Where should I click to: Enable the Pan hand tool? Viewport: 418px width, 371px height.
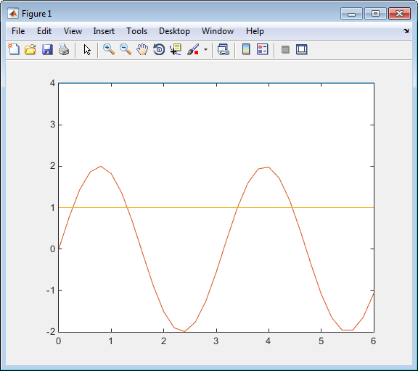(142, 49)
